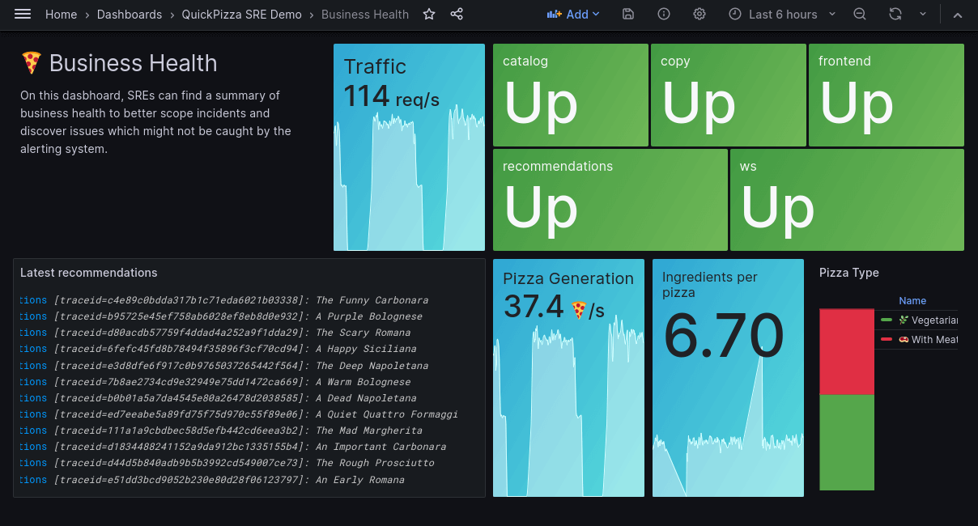Zoom out the time range

pyautogui.click(x=859, y=14)
